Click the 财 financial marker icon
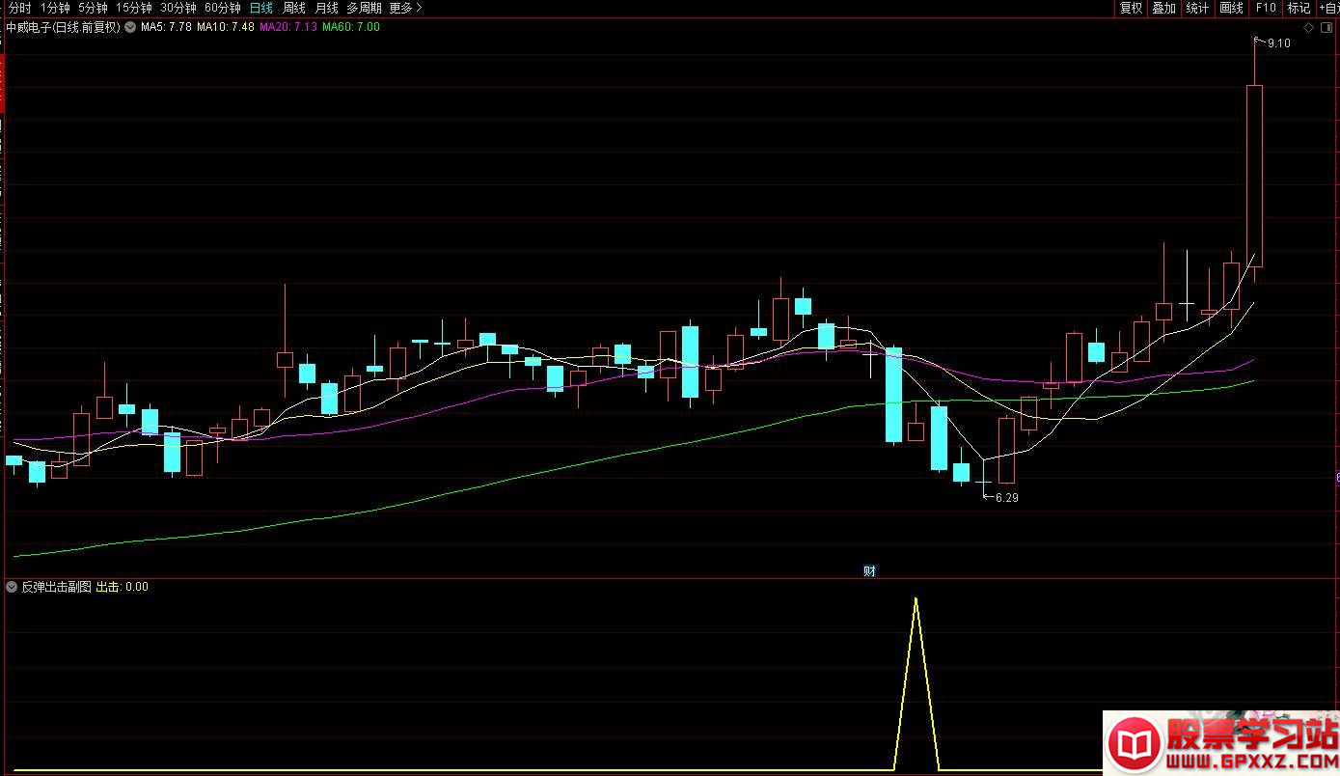1340x776 pixels. (869, 570)
